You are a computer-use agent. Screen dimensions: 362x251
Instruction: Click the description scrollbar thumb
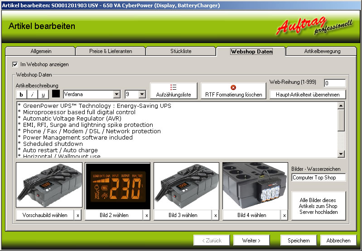[341, 120]
